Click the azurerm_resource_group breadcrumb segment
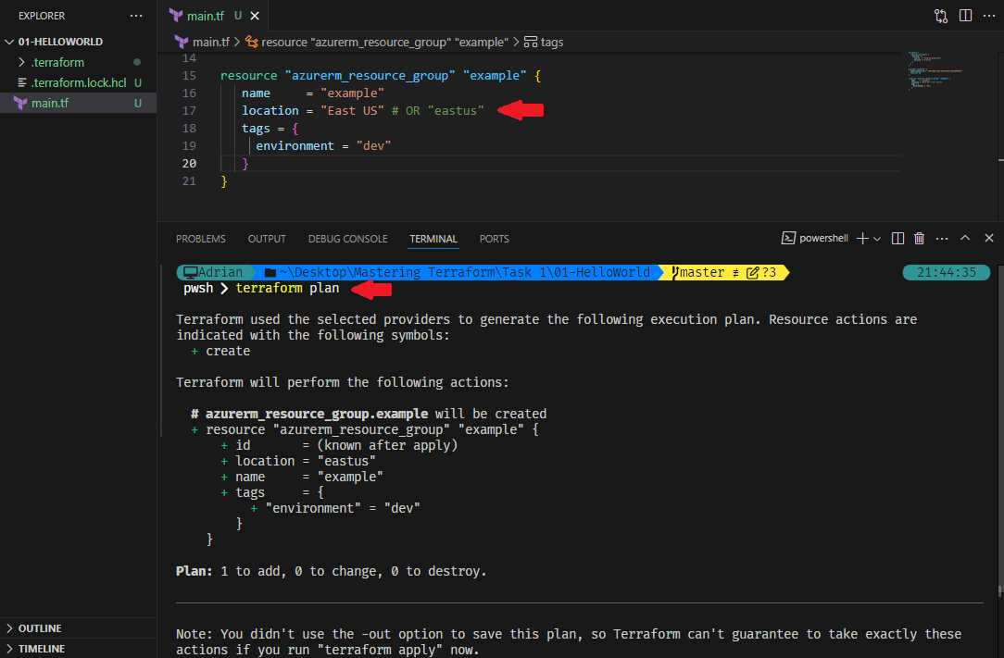The width and height of the screenshot is (1004, 658). (384, 43)
